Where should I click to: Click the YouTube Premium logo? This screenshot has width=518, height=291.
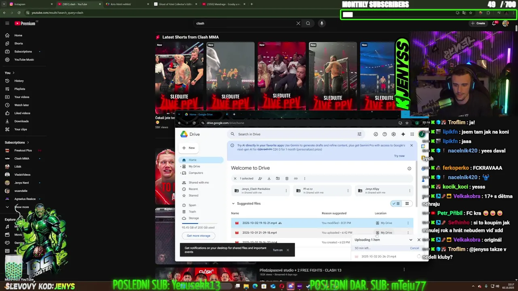pos(25,23)
